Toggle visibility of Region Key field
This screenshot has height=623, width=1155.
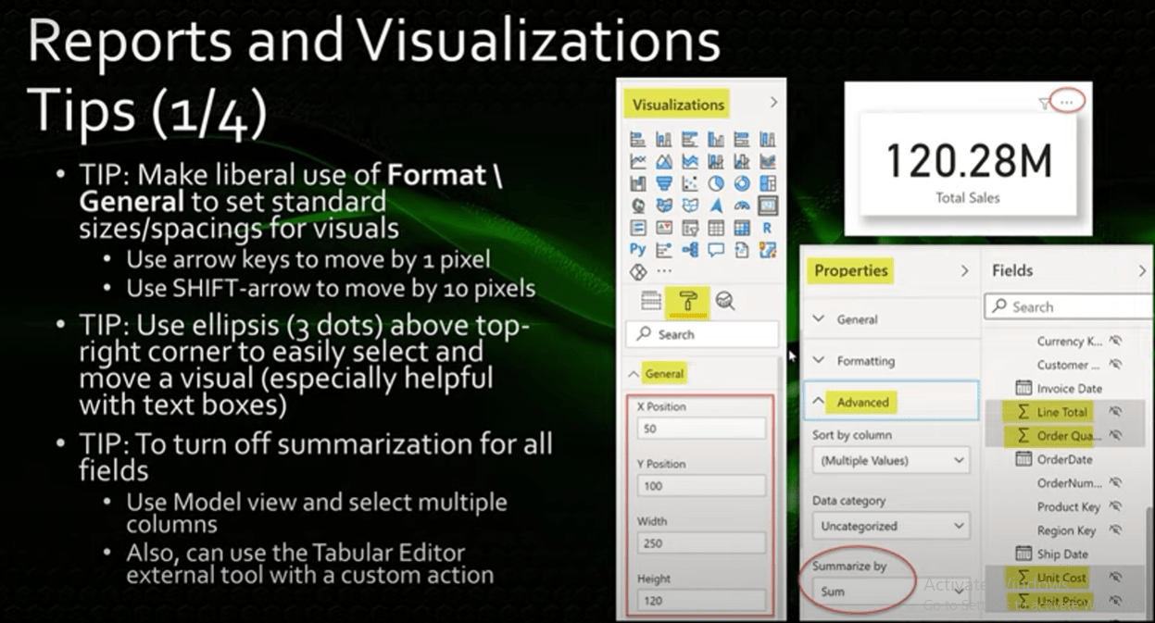click(x=1115, y=530)
